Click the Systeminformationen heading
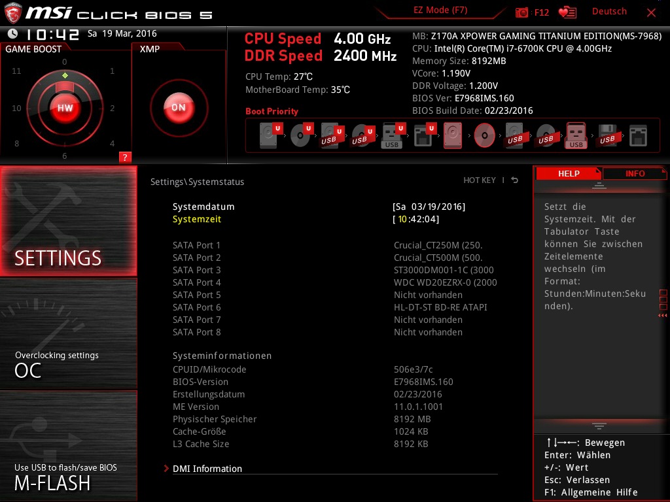This screenshot has height=502, width=670. point(222,356)
